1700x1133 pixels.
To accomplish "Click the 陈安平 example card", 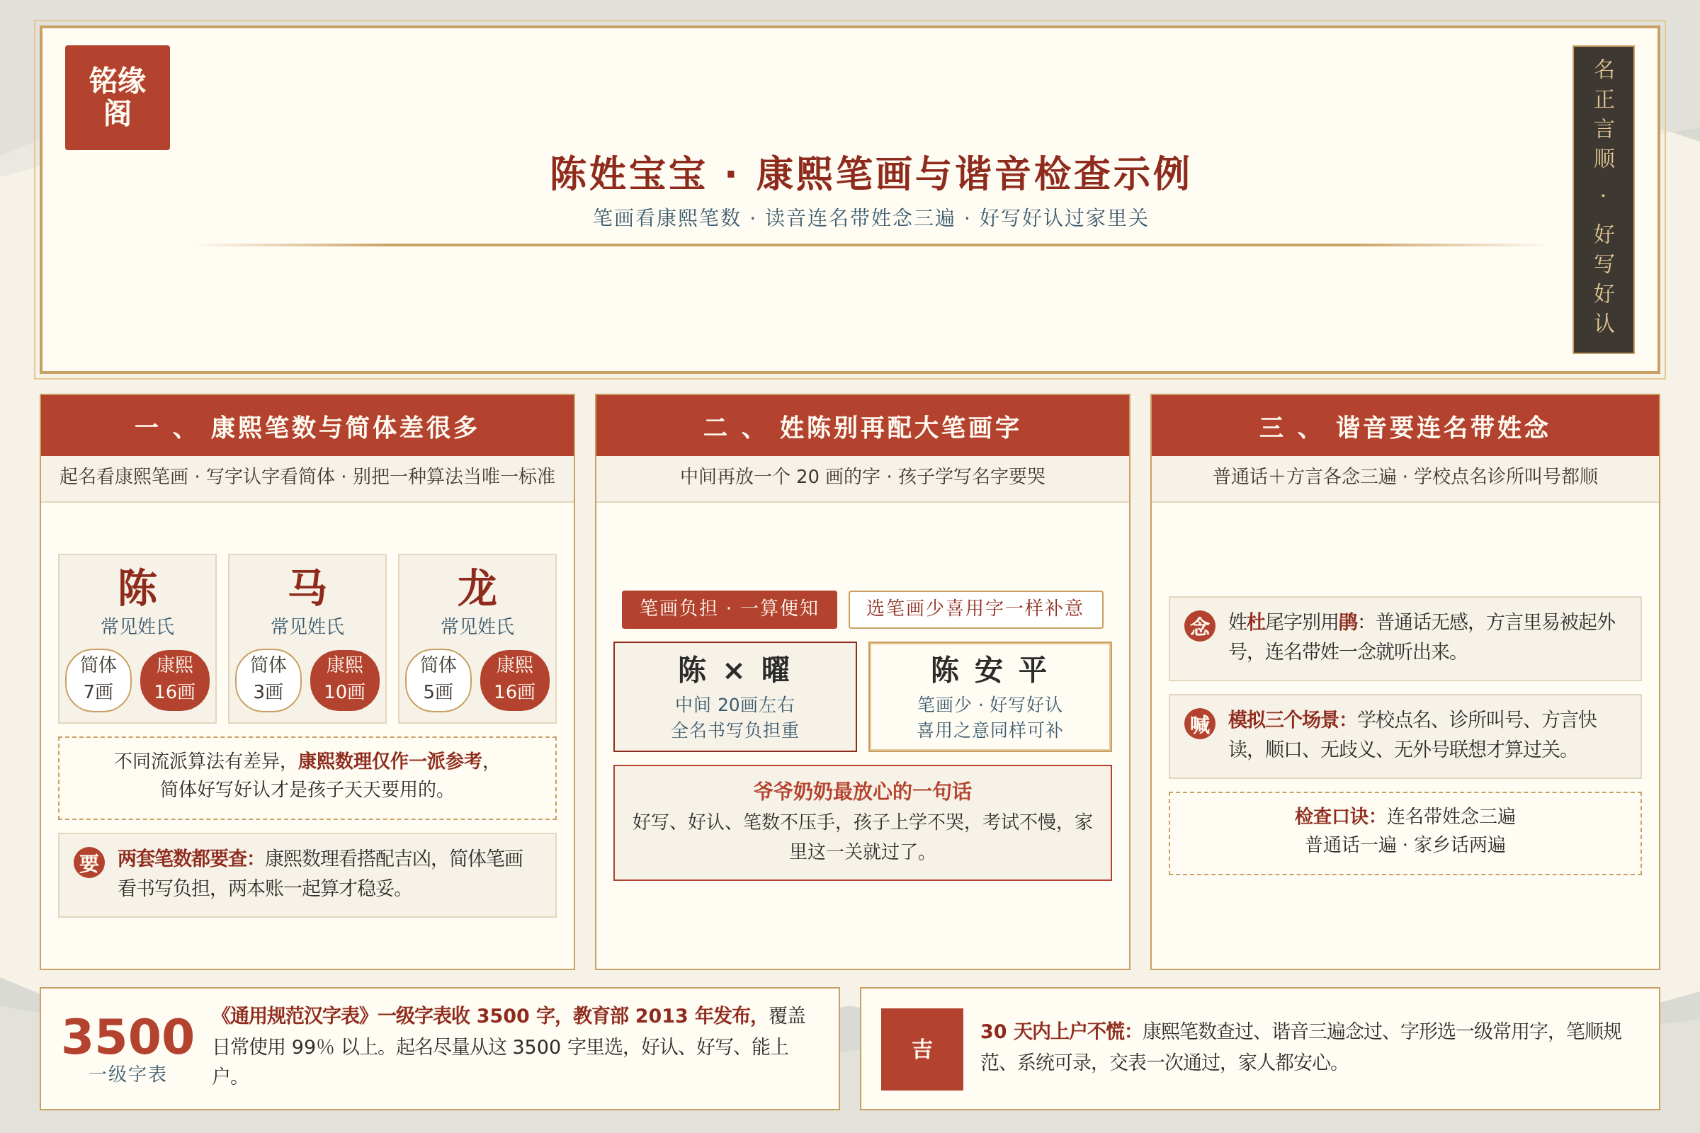I will coord(990,697).
